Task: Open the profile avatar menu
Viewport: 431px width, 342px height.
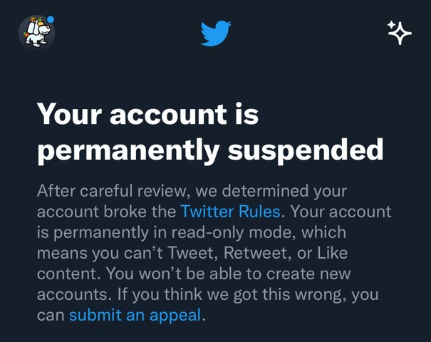Action: pyautogui.click(x=36, y=32)
